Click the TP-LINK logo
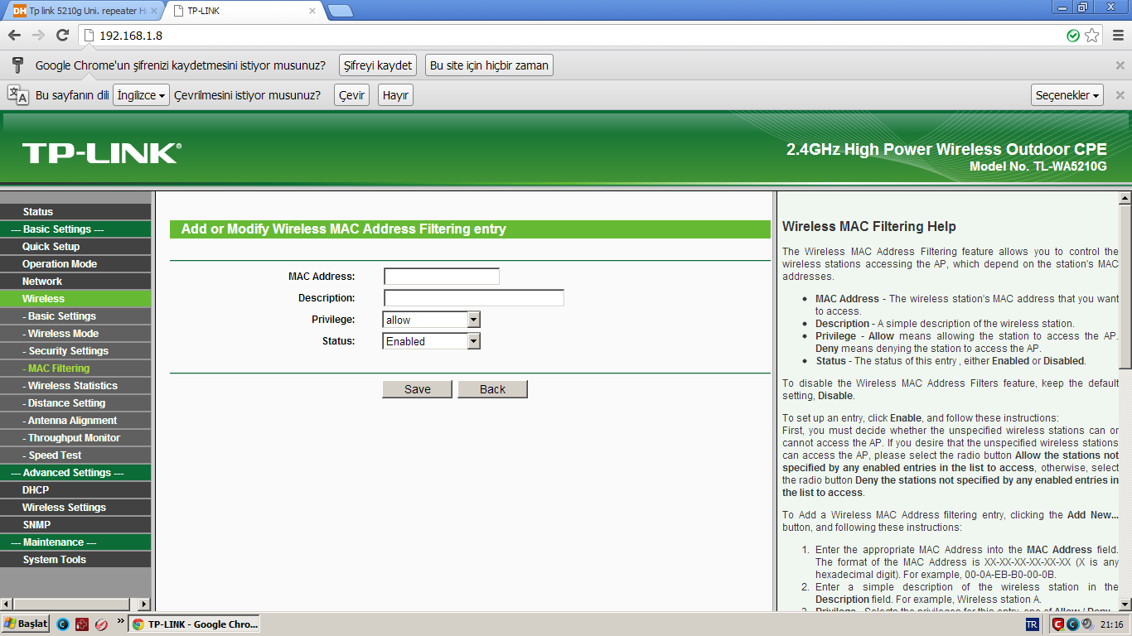Image resolution: width=1132 pixels, height=636 pixels. click(x=101, y=152)
